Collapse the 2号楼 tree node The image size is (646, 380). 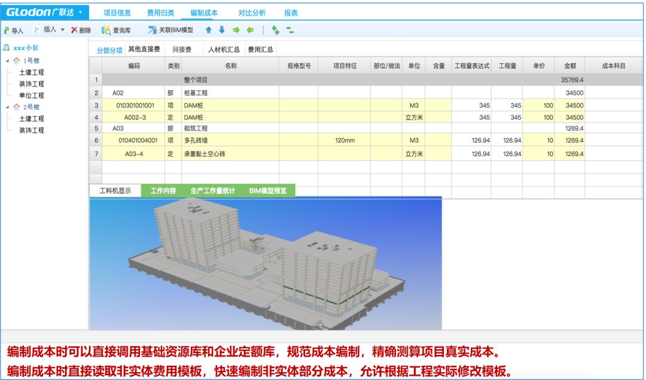pos(7,107)
